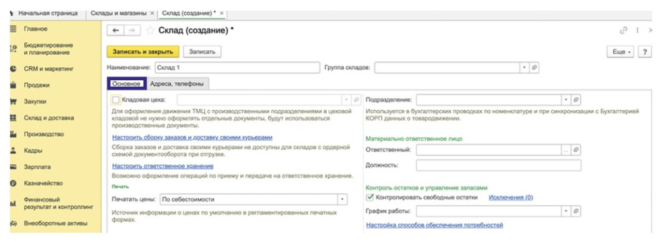Open selected Группа складов item icon
The image size is (669, 249).
click(534, 68)
